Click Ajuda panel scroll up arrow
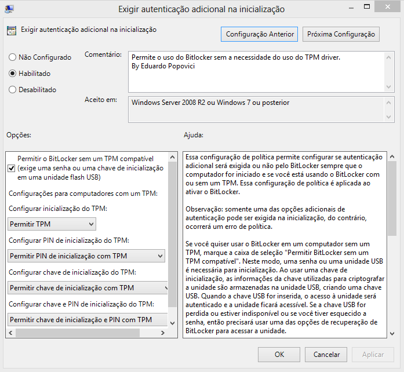 392,156
